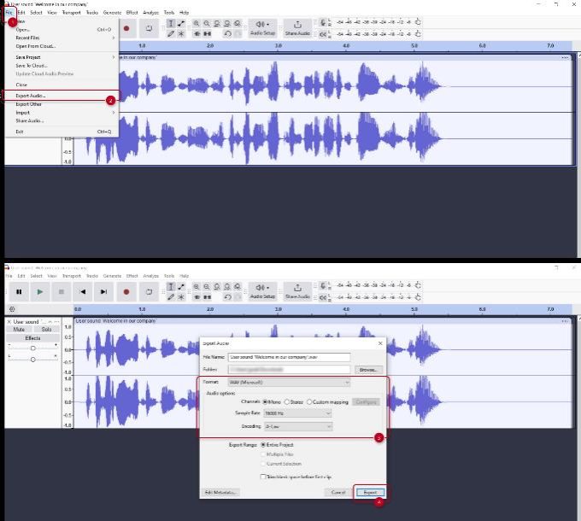Enable Trim blank space before first clip

tap(261, 477)
